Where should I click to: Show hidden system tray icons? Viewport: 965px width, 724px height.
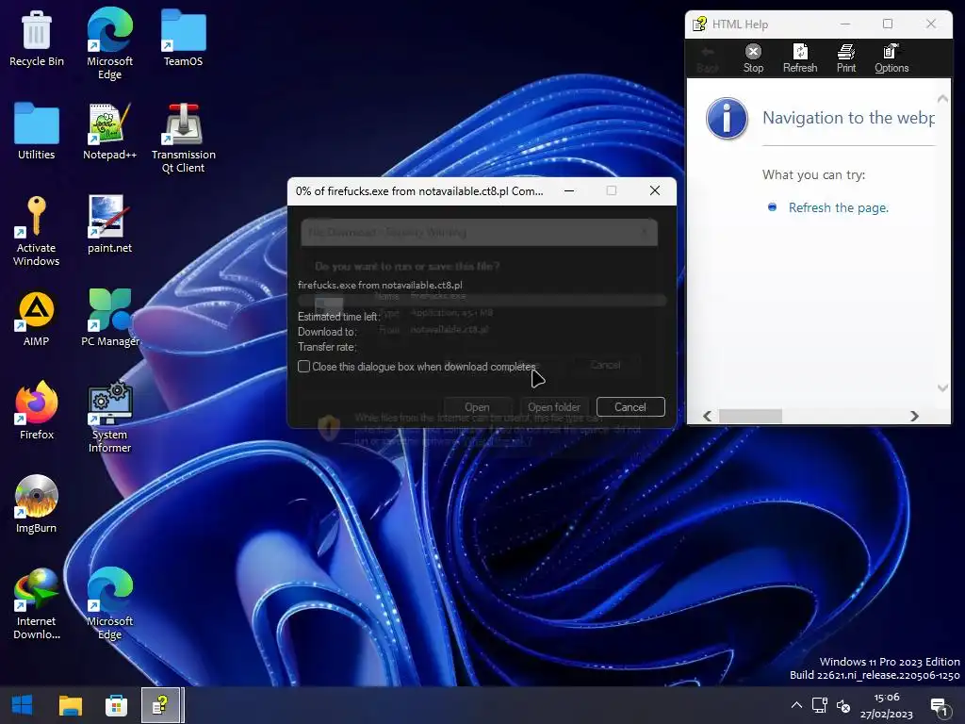[796, 705]
